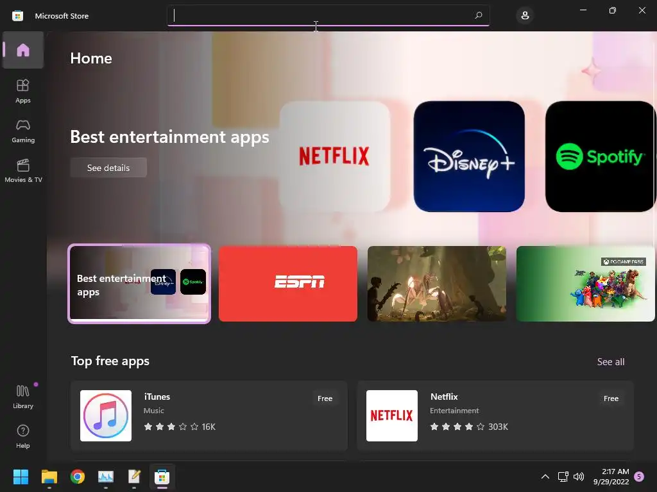Open the Help page
Screen dimensions: 657x492
click(x=23, y=436)
